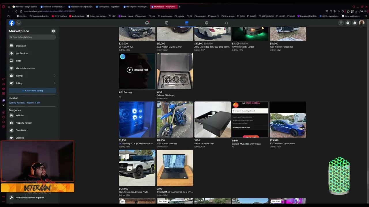Open the Suno Custom Music ad image
369x207 pixels.
[x=250, y=120]
